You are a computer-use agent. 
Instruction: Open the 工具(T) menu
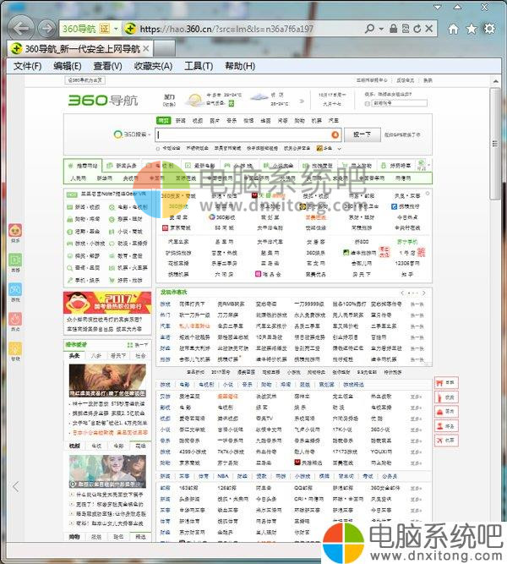click(x=199, y=66)
